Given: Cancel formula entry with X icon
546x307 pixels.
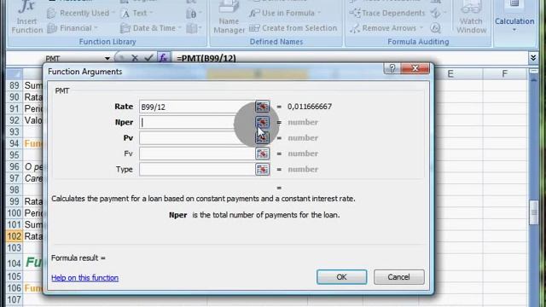Looking at the screenshot, I should click(135, 58).
